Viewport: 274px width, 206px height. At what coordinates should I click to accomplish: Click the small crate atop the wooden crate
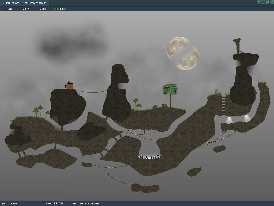tap(69, 82)
